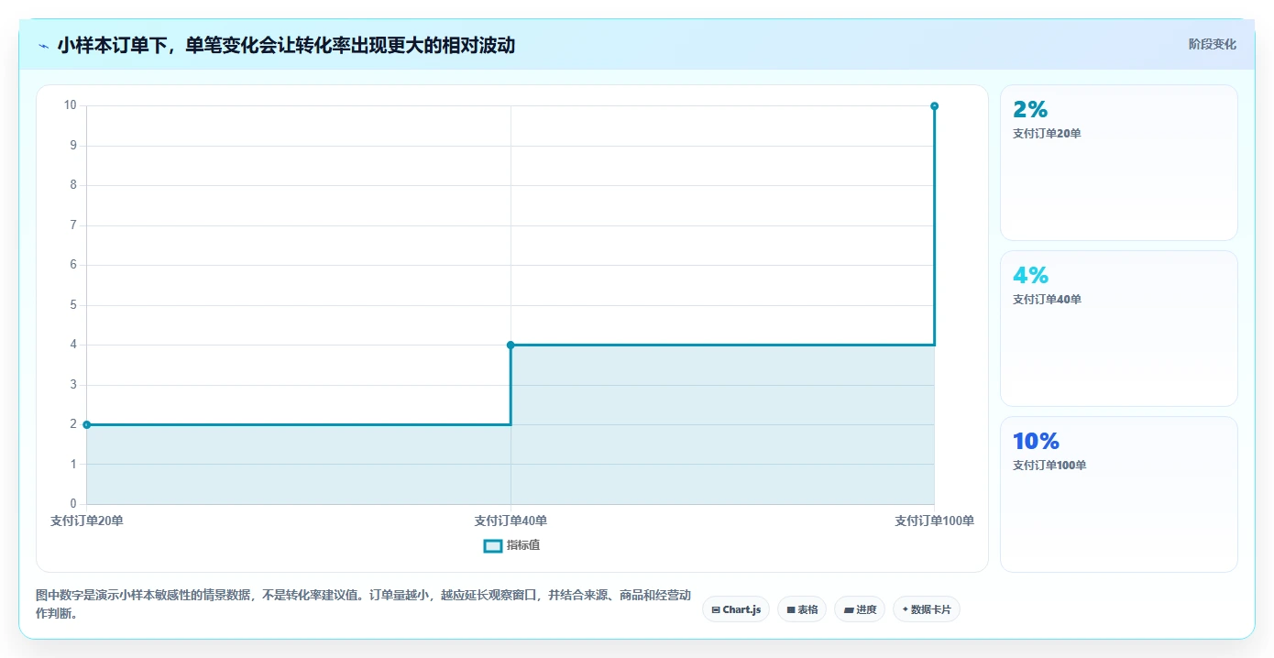Click the 2% stat card value
Viewport: 1274px width, 658px height.
[1030, 109]
